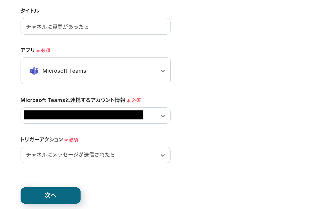This screenshot has height=209, width=320.
Task: Click the 必須 text next to トリガーアクション
Action: coord(74,140)
